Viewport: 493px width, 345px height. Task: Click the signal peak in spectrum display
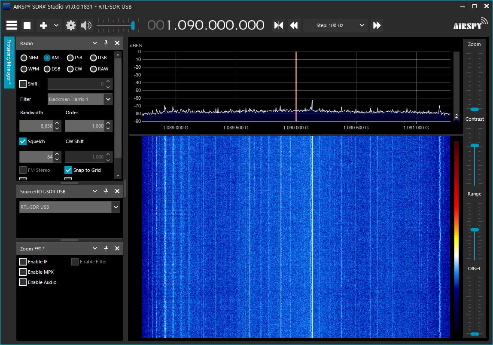point(312,105)
